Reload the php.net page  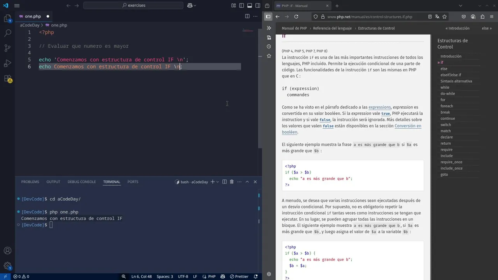tap(296, 17)
